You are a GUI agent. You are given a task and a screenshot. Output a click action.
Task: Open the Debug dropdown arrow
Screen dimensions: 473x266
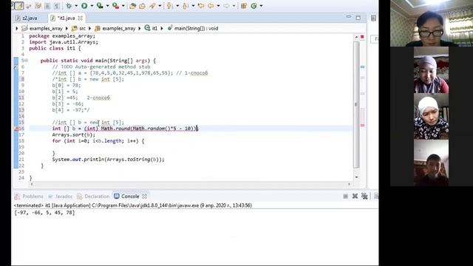click(76, 6)
